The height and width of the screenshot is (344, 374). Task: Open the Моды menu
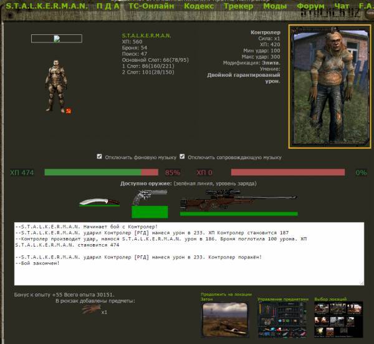click(275, 6)
